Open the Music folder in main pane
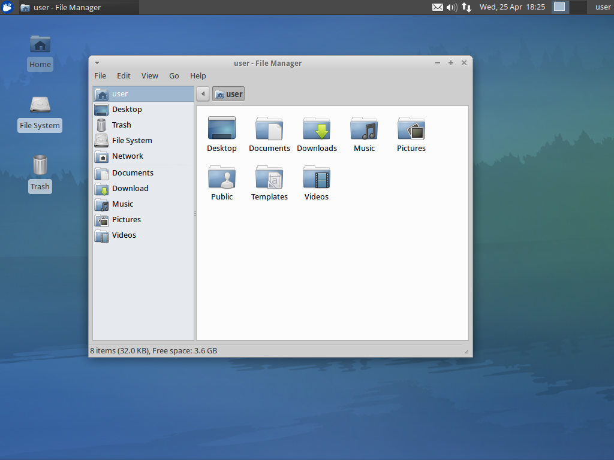614x460 pixels. tap(364, 129)
